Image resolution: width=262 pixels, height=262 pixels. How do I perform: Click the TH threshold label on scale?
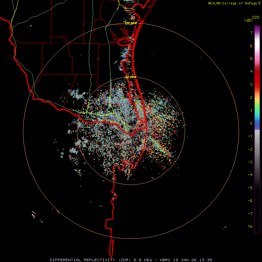coord(250,227)
